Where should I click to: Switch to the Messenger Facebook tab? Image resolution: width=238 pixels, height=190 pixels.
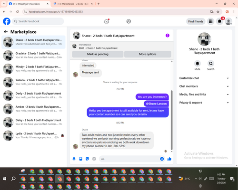click(x=29, y=4)
